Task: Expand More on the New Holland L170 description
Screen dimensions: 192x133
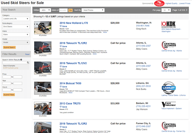Action: (105, 32)
